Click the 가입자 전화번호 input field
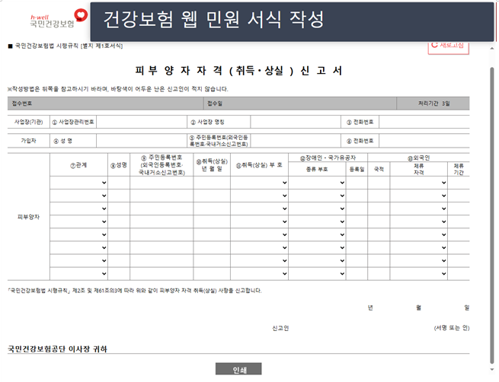499x382 pixels. click(424, 141)
